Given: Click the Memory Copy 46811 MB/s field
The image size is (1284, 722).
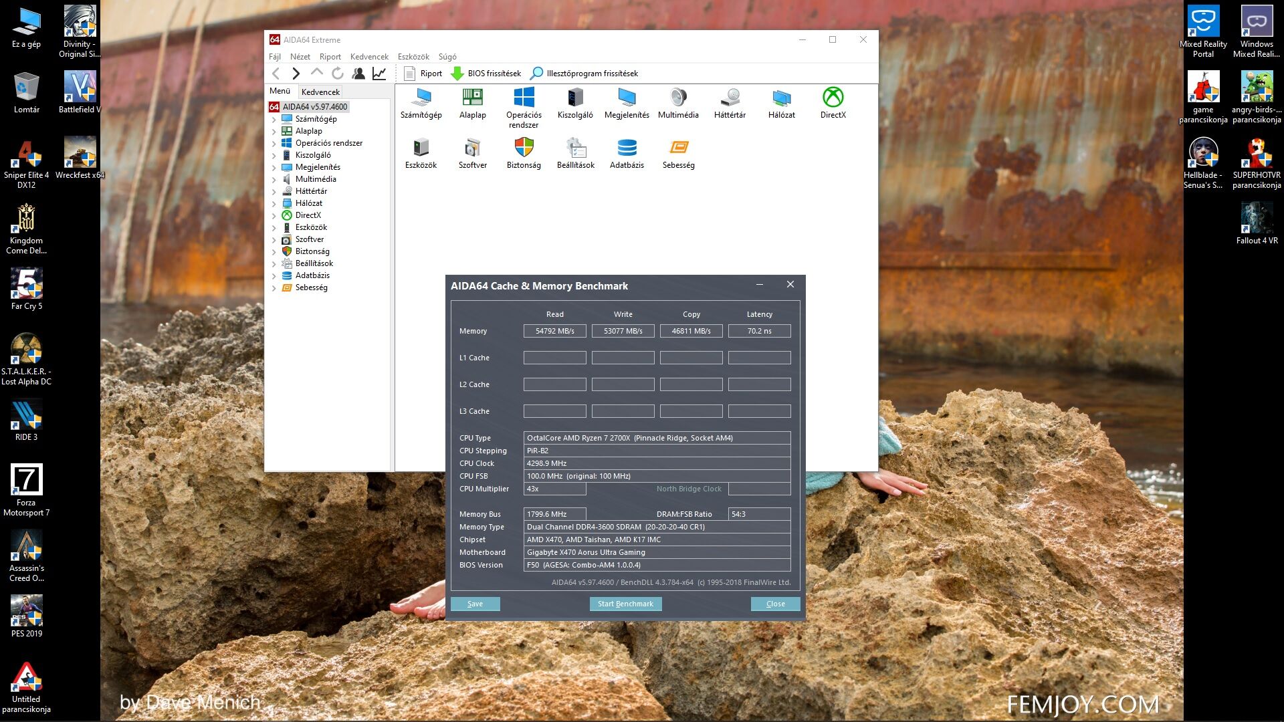Looking at the screenshot, I should click(691, 331).
